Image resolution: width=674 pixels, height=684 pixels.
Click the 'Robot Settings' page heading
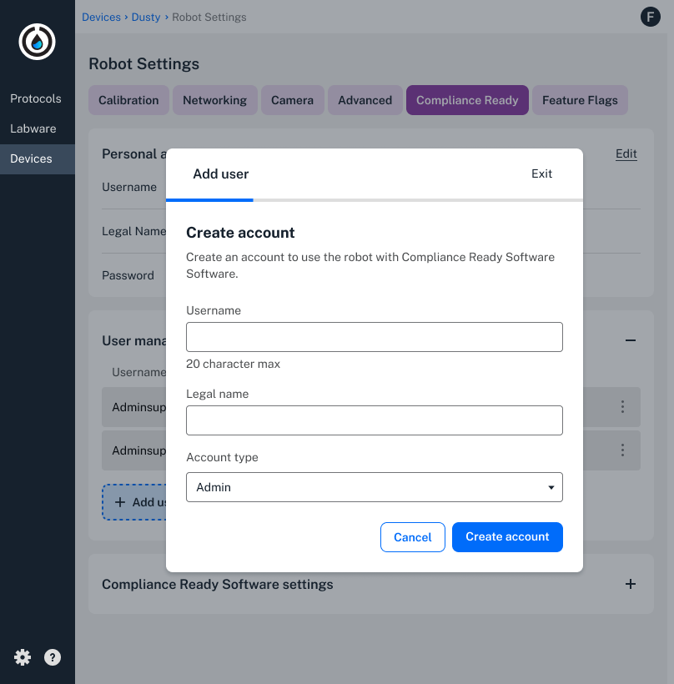click(144, 63)
